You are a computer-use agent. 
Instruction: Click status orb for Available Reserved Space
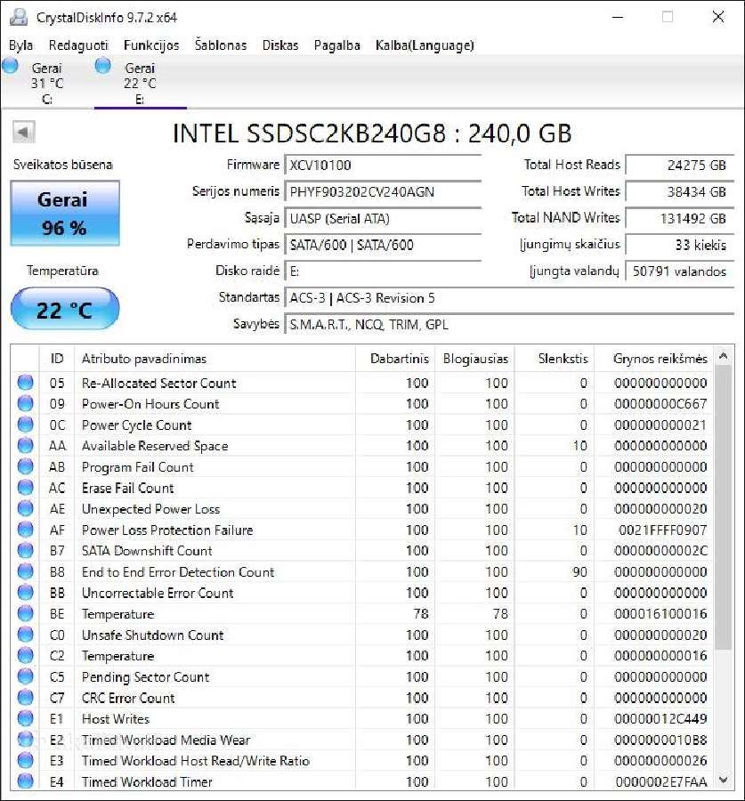coord(25,446)
